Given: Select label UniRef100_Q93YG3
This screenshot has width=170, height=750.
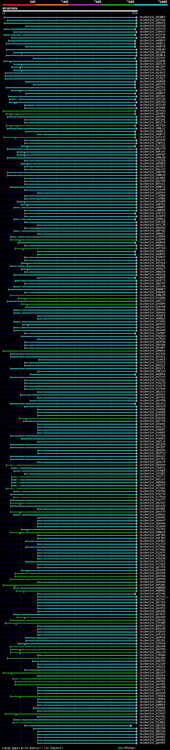Looking at the screenshot, I should 152,395.
